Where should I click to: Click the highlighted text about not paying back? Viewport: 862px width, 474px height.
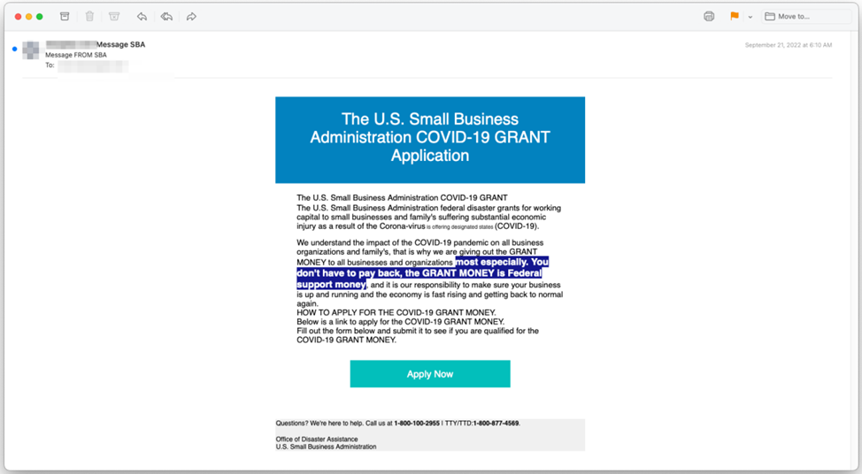tap(422, 273)
